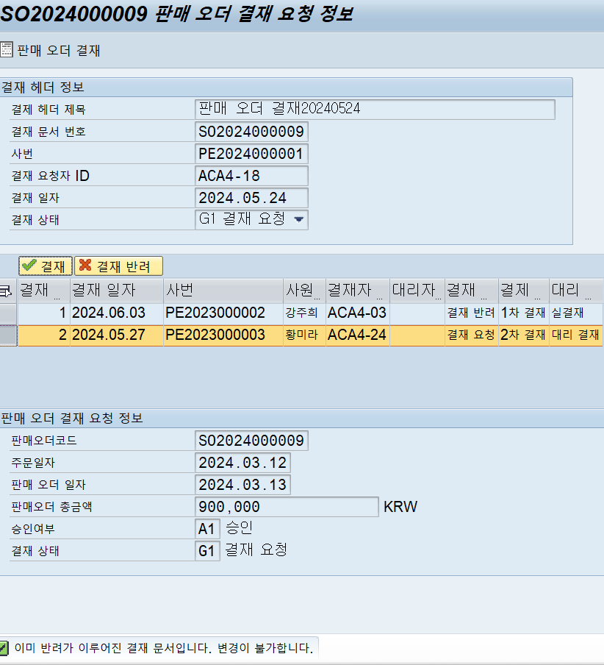Select cell 1차 결재

pyautogui.click(x=523, y=313)
